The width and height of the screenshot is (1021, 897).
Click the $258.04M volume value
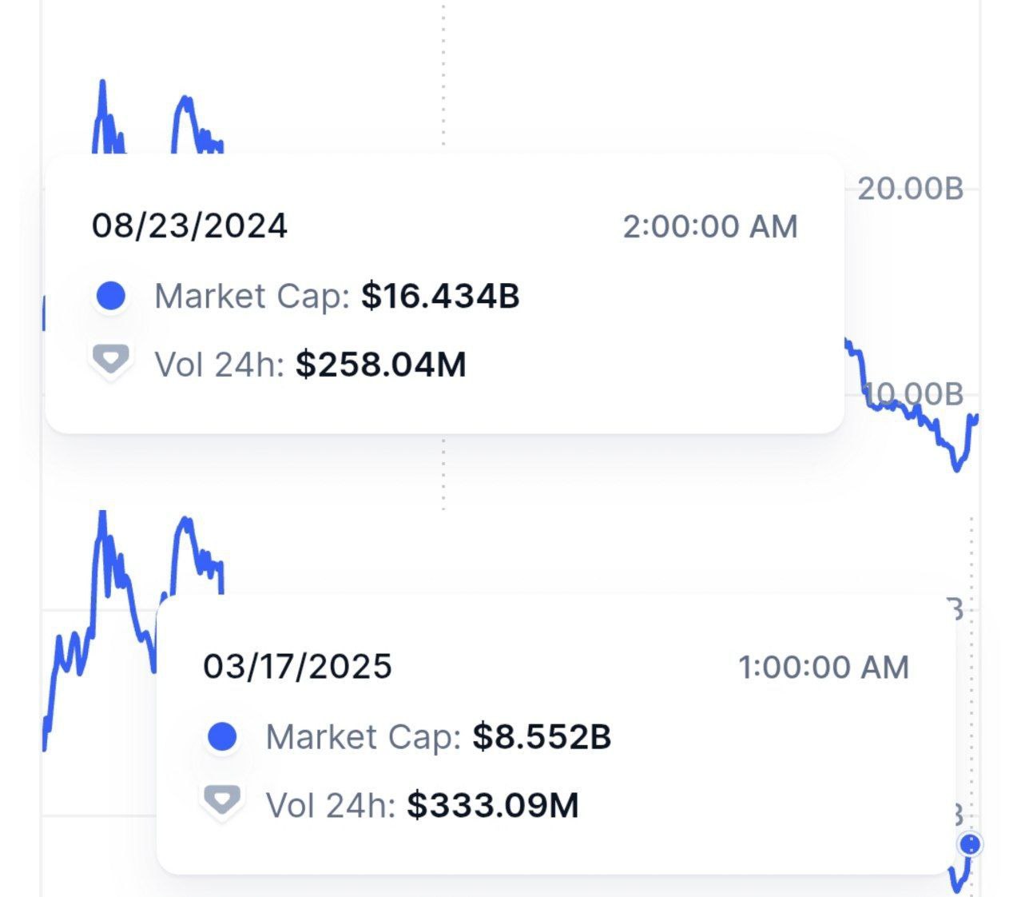point(381,365)
